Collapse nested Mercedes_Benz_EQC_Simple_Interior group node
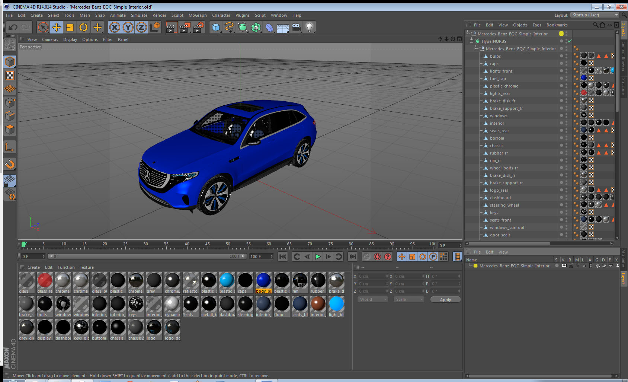628x382 pixels. point(476,49)
